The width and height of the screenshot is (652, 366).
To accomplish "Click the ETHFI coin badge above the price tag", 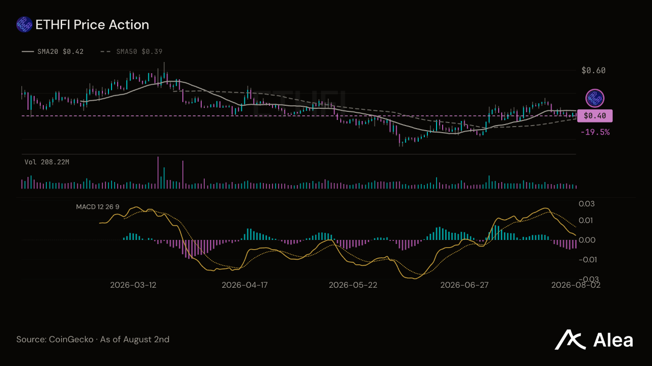I will tap(595, 98).
